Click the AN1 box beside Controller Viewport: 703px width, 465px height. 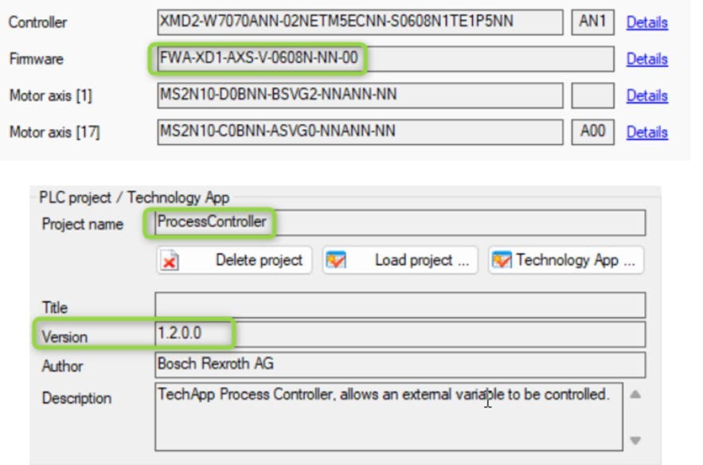click(x=592, y=22)
